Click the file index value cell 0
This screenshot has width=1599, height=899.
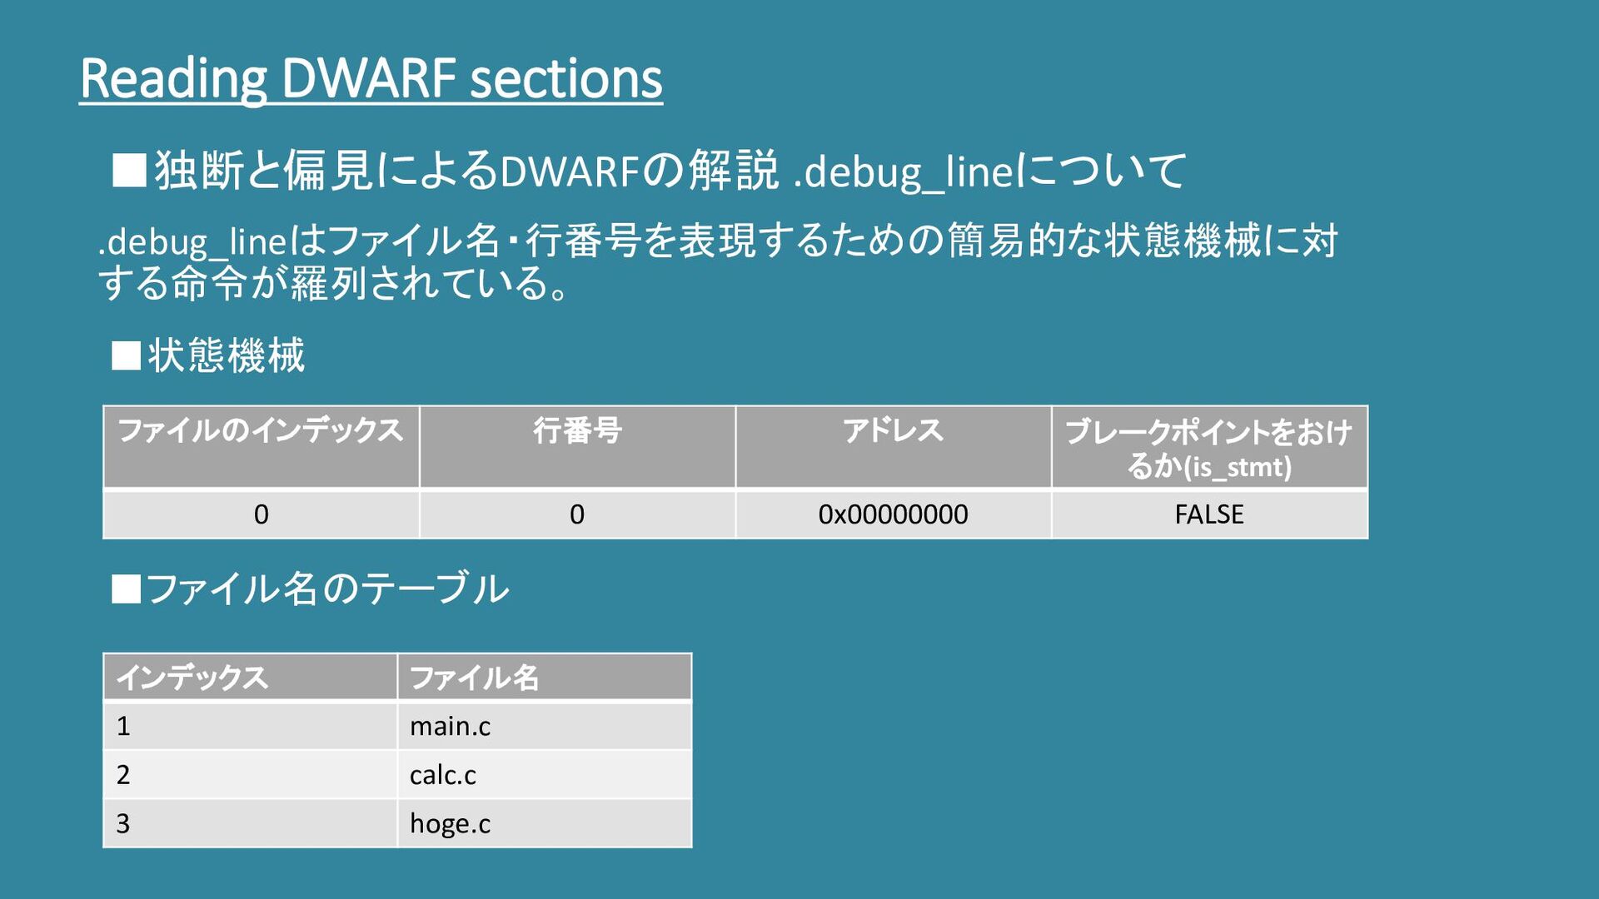click(261, 514)
